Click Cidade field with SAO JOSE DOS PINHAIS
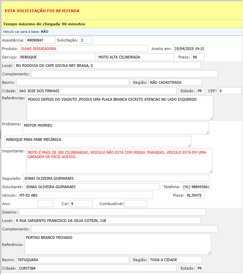 97,91
